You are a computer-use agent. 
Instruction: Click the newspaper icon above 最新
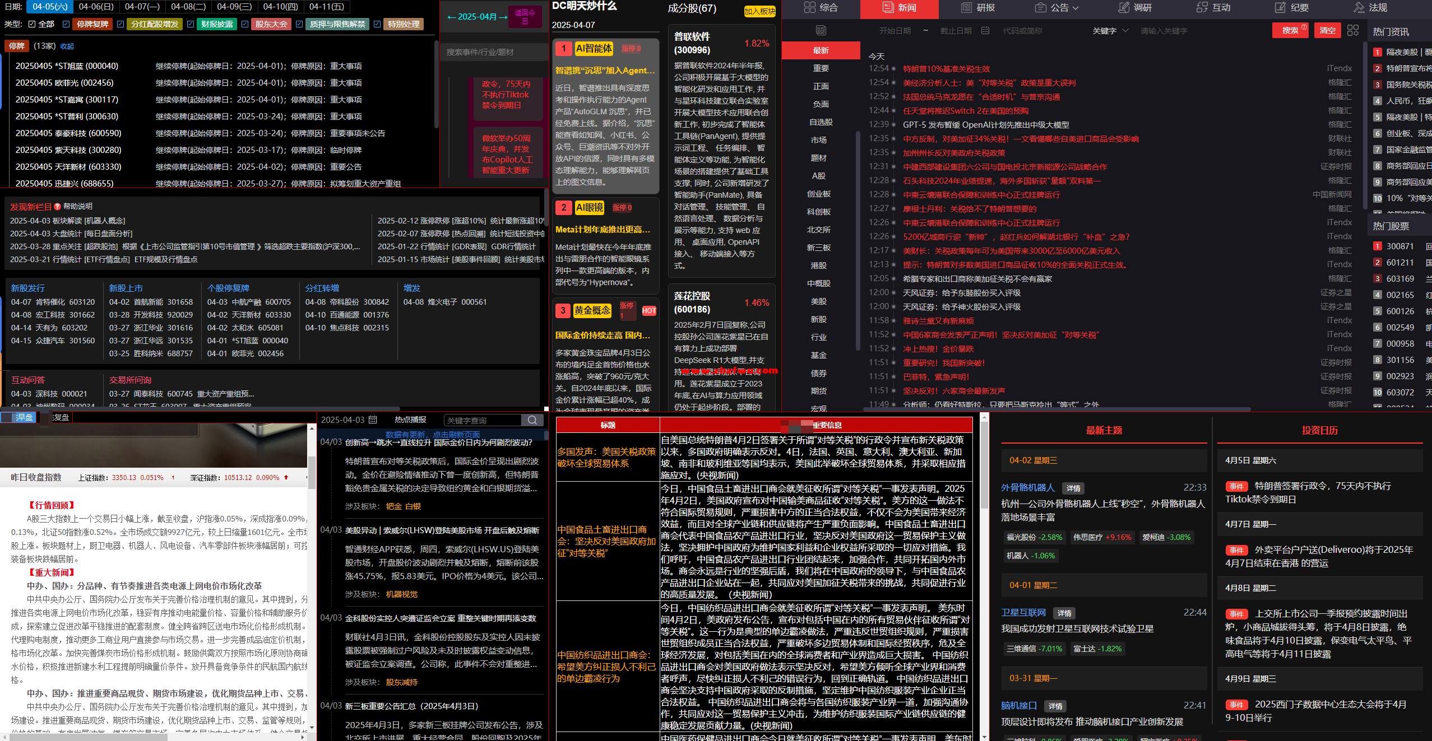(821, 30)
